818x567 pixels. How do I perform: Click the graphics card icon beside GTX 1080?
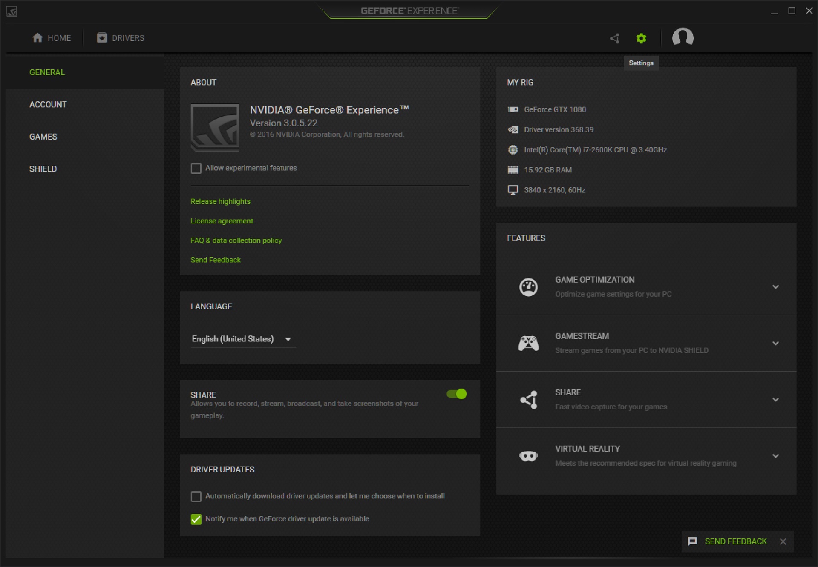(513, 109)
